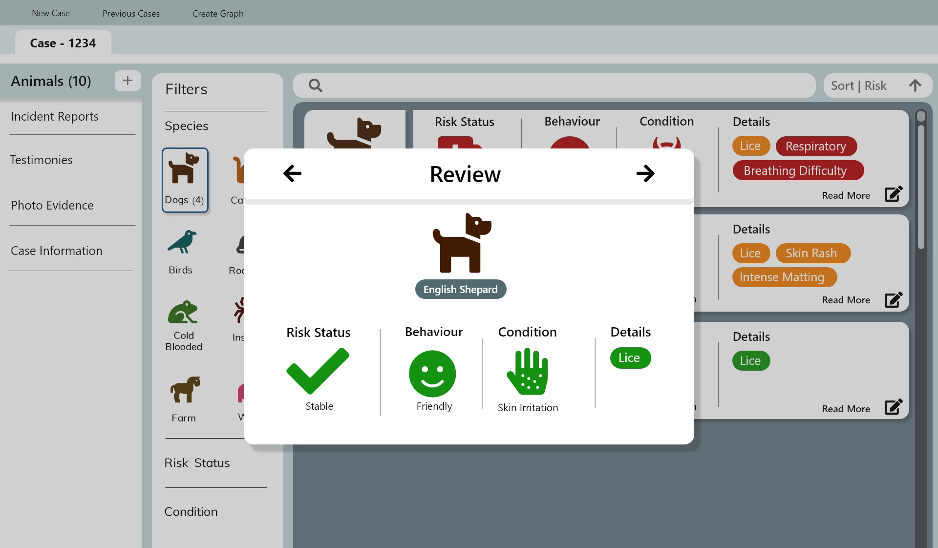Click the previous review arrow
Screen dimensions: 938x548
[292, 173]
